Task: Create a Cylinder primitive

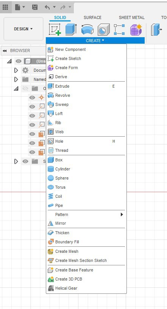Action: click(86, 169)
